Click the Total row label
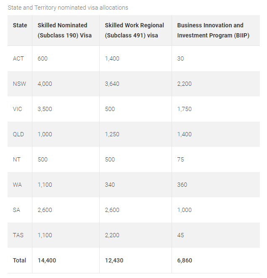The image size is (267, 278). pos(19,260)
